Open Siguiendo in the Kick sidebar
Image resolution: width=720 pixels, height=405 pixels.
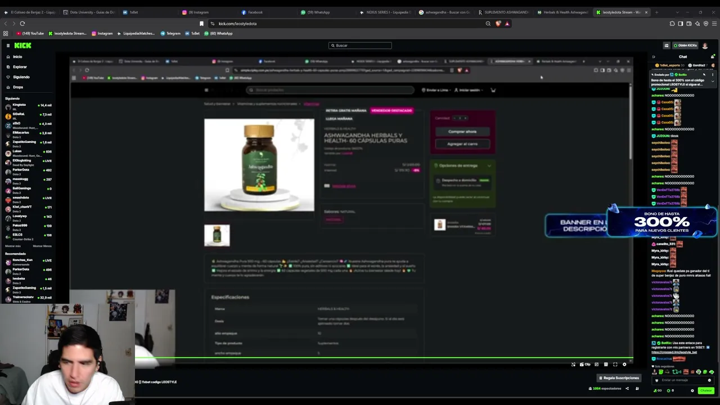pyautogui.click(x=21, y=77)
